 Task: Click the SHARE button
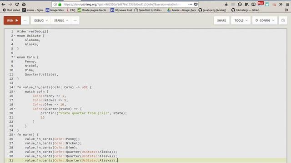[x=221, y=20]
